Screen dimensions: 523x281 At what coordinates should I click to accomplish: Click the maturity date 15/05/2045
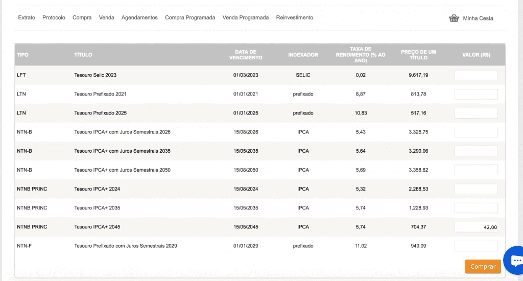(246, 227)
